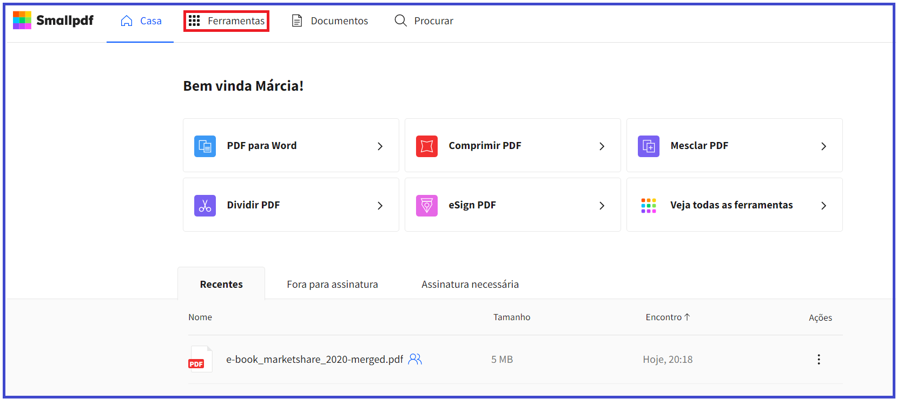Image resolution: width=897 pixels, height=399 pixels.
Task: Open the Mesclar PDF tool
Action: [735, 145]
